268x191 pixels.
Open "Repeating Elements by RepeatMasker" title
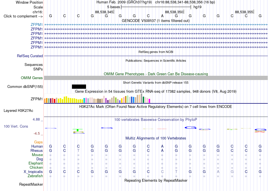pyautogui.click(x=156, y=180)
